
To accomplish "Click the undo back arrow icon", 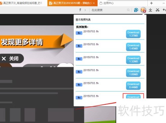I will click(x=164, y=10).
